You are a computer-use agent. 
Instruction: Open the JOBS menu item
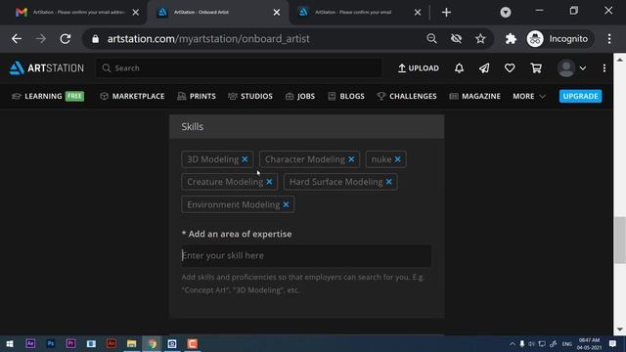point(300,96)
